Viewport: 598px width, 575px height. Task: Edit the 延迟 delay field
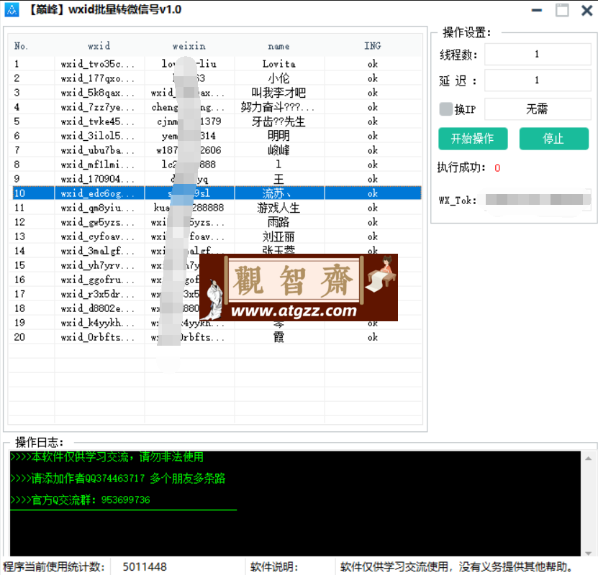(x=537, y=80)
